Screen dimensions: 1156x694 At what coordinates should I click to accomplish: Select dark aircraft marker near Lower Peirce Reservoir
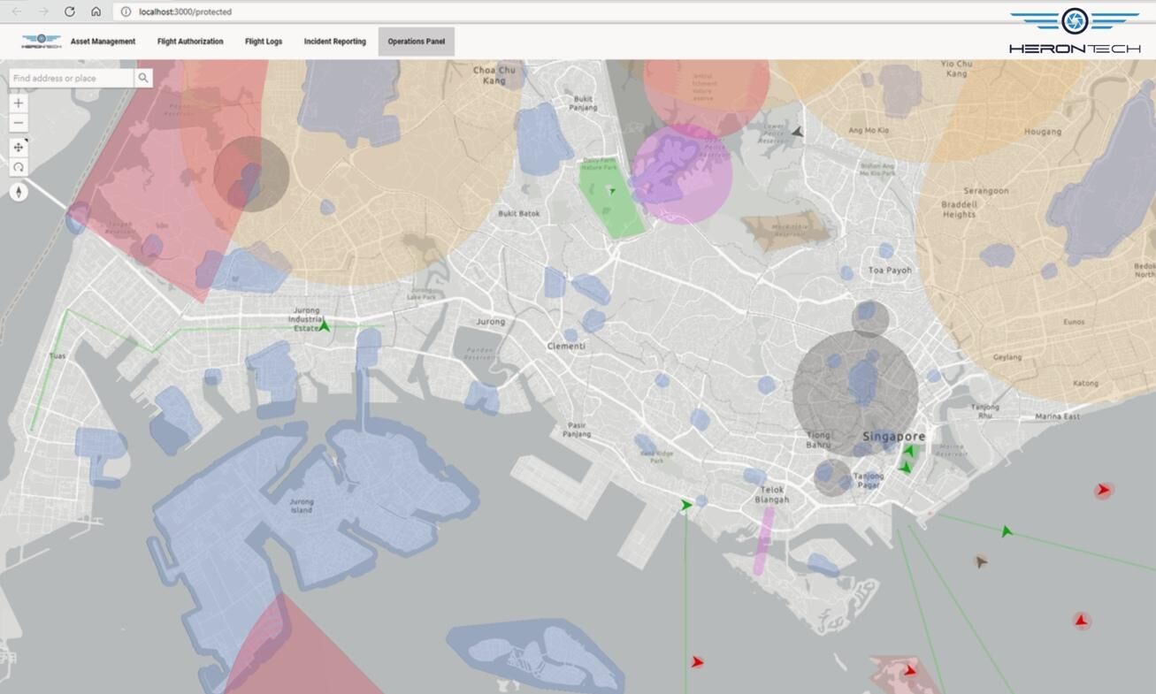(x=798, y=132)
